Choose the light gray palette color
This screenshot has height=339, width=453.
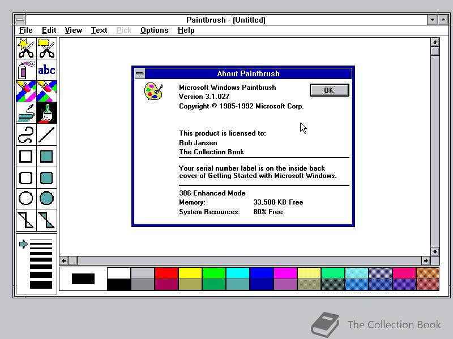coord(143,273)
